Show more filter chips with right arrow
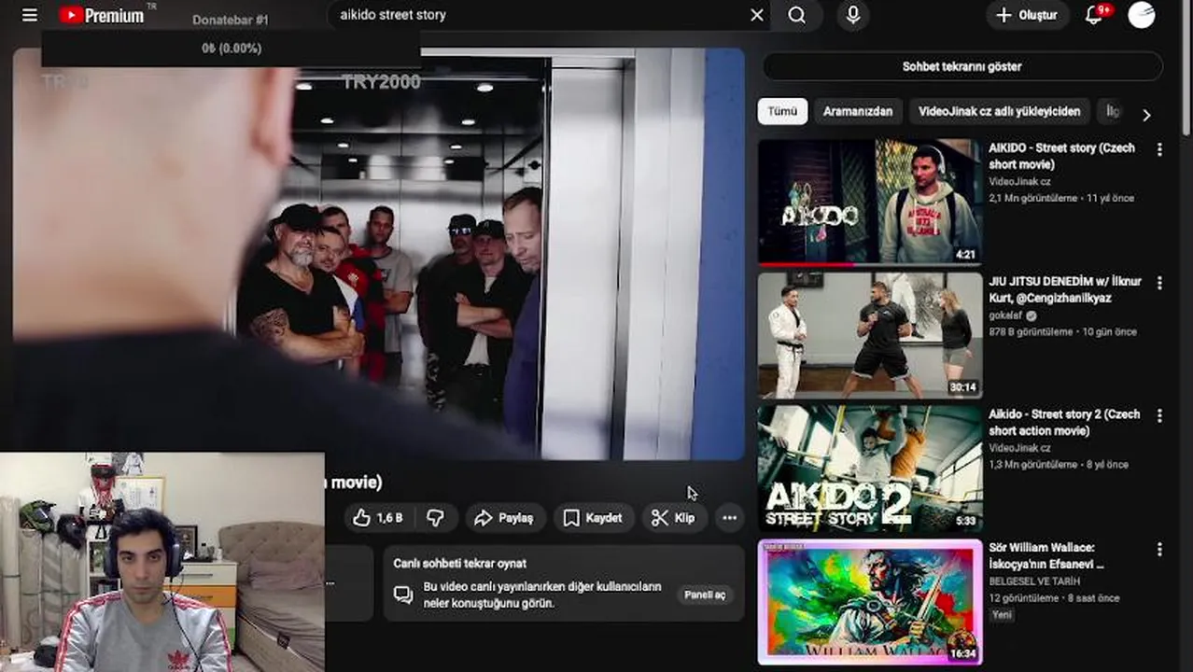This screenshot has width=1193, height=672. (x=1146, y=115)
